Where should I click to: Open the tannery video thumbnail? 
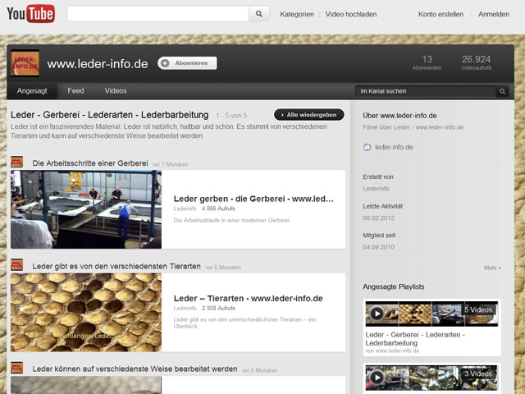pyautogui.click(x=86, y=209)
